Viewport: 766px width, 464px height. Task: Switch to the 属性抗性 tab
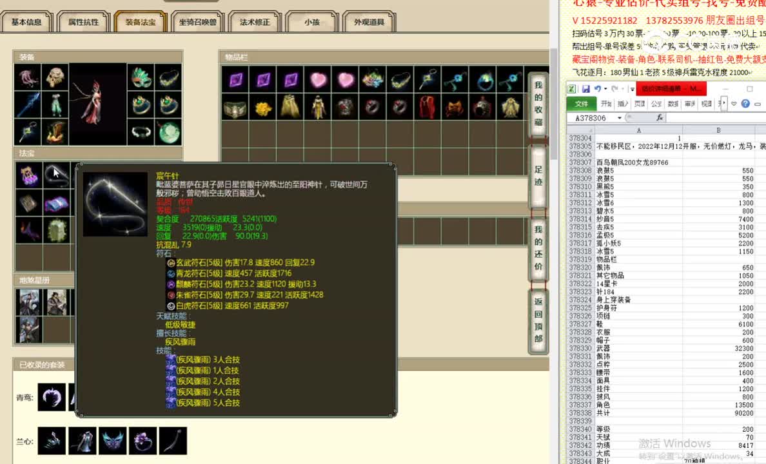pos(83,22)
